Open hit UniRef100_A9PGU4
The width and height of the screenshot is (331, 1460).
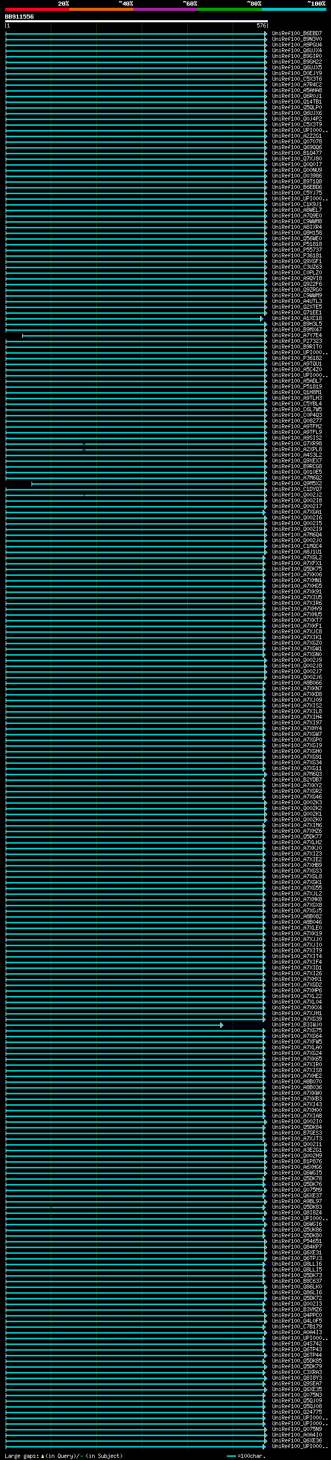[297, 45]
